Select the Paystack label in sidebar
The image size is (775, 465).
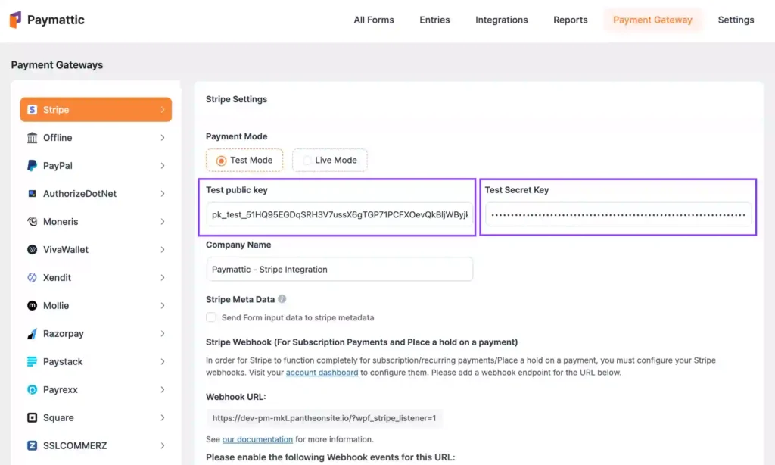pyautogui.click(x=63, y=361)
